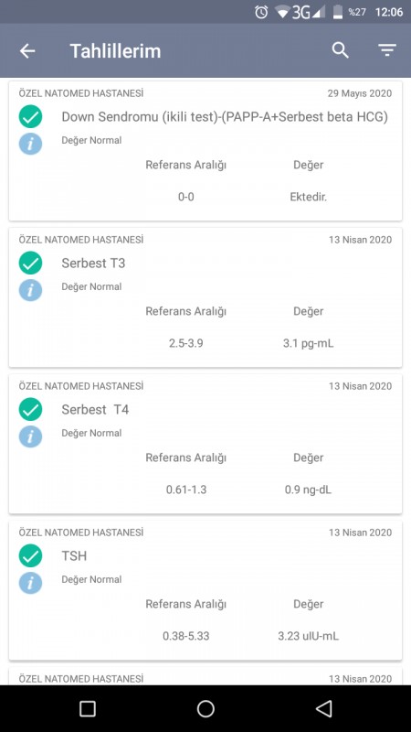The image size is (411, 732).
Task: Open the TSH result title
Action: point(74,556)
